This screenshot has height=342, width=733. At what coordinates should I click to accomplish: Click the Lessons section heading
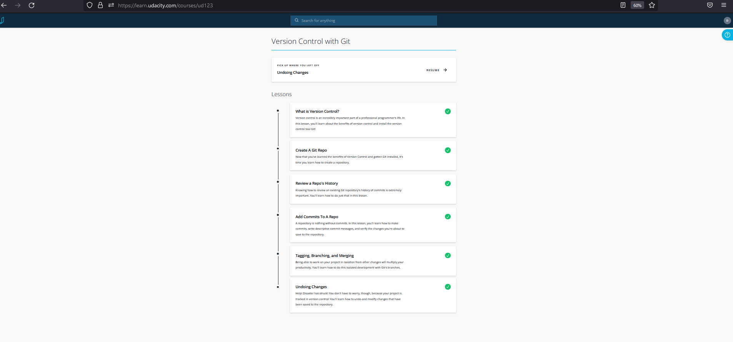tap(282, 95)
